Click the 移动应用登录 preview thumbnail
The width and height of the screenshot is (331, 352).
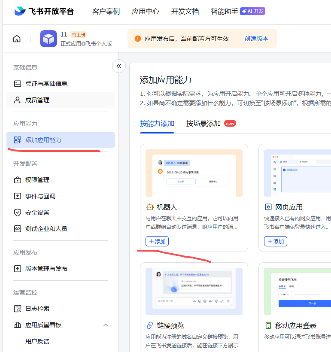(298, 291)
